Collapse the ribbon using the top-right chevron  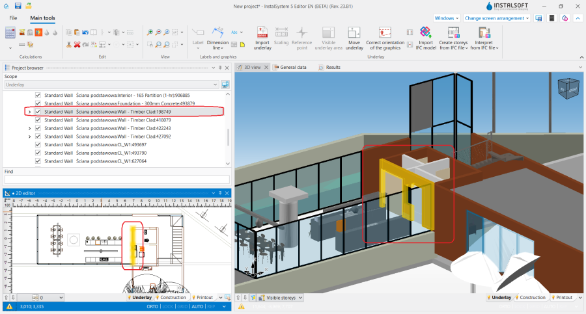[578, 18]
